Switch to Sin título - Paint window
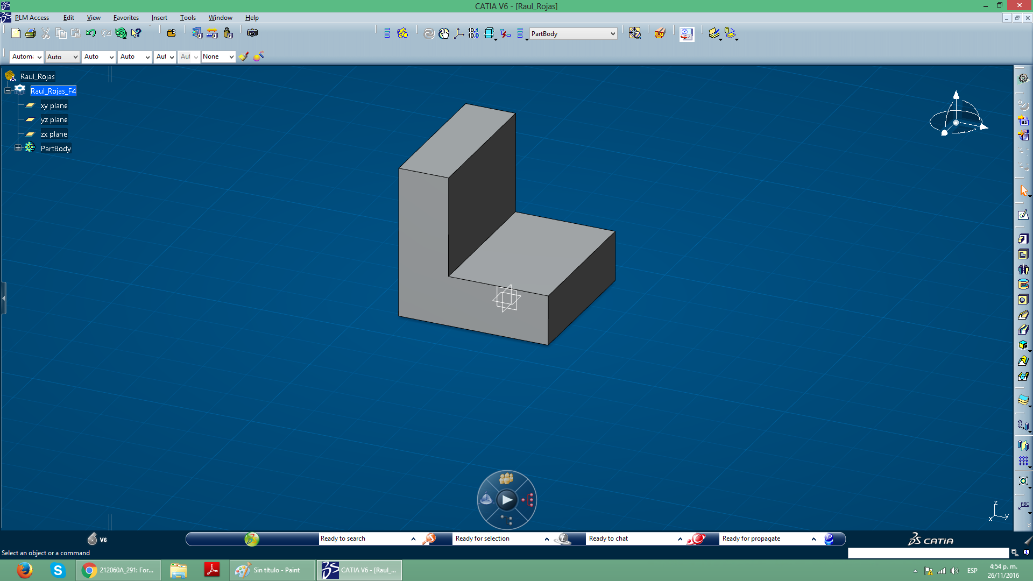This screenshot has width=1033, height=581. coord(272,570)
